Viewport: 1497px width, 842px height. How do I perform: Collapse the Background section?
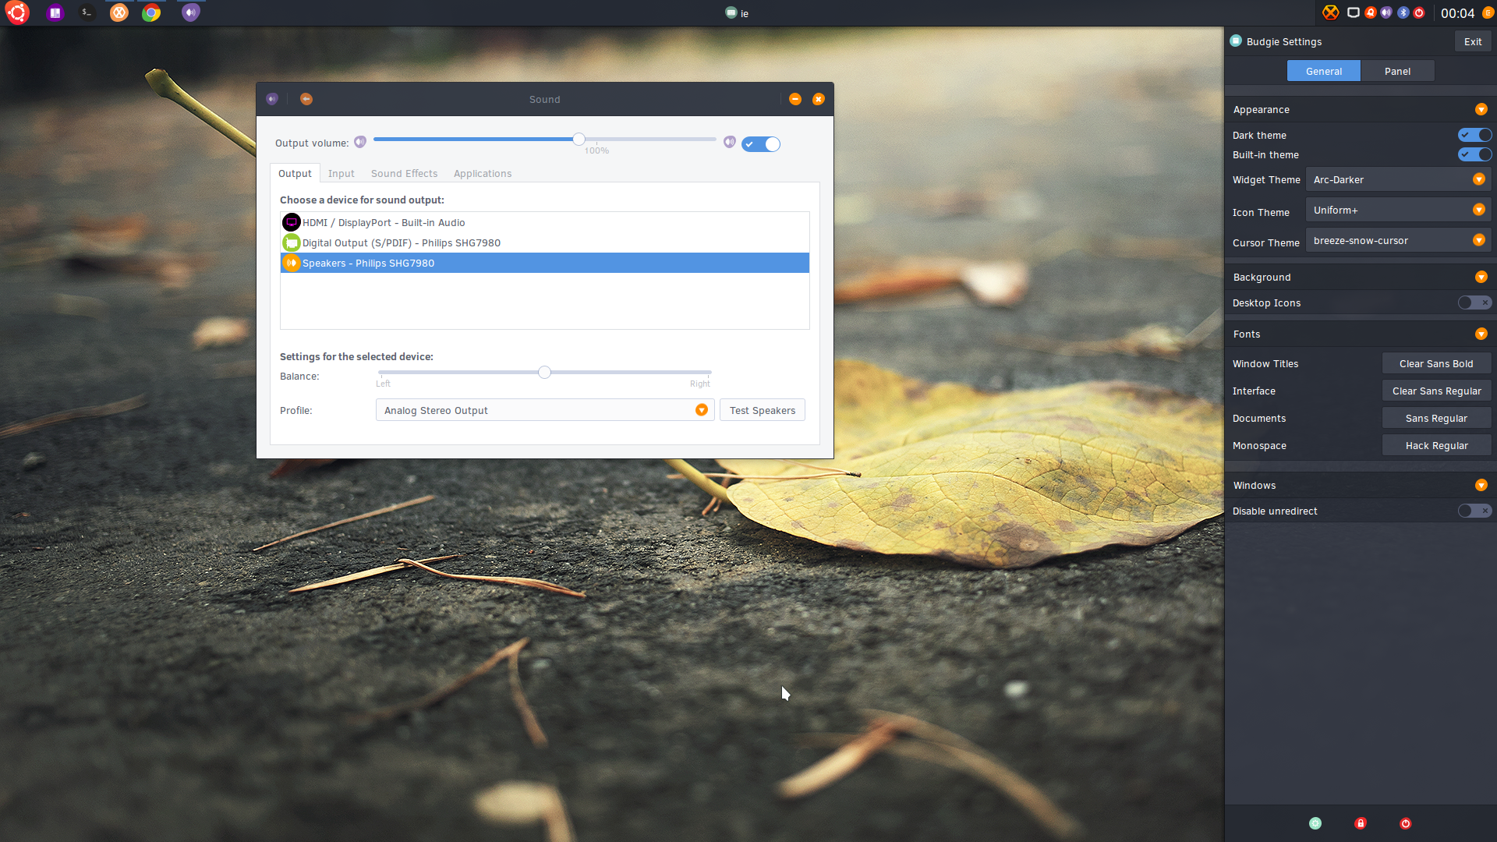click(x=1481, y=277)
